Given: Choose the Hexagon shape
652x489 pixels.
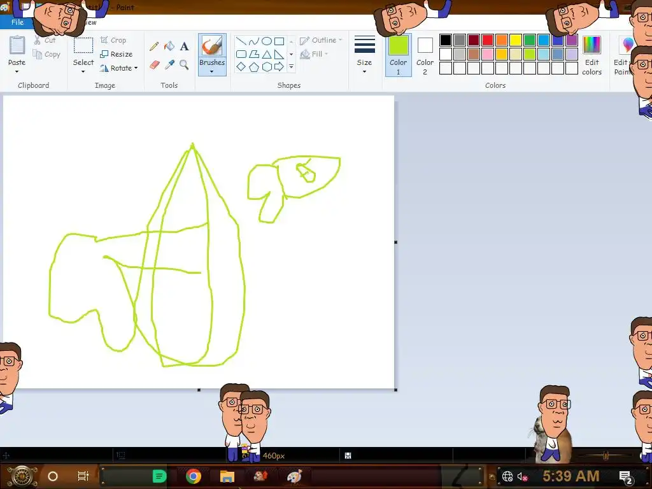Looking at the screenshot, I should (267, 66).
